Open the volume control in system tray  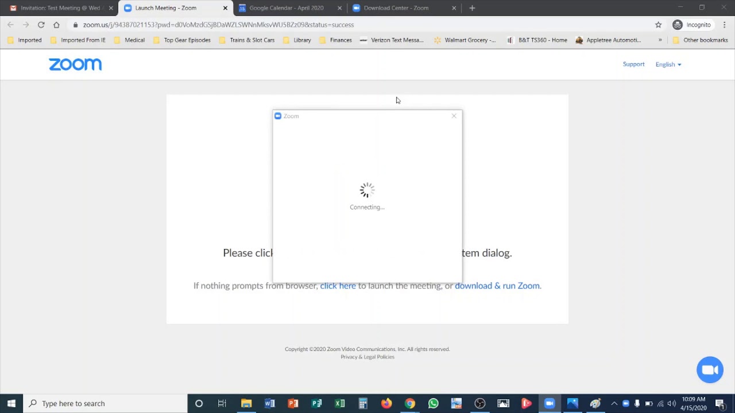[x=672, y=403]
